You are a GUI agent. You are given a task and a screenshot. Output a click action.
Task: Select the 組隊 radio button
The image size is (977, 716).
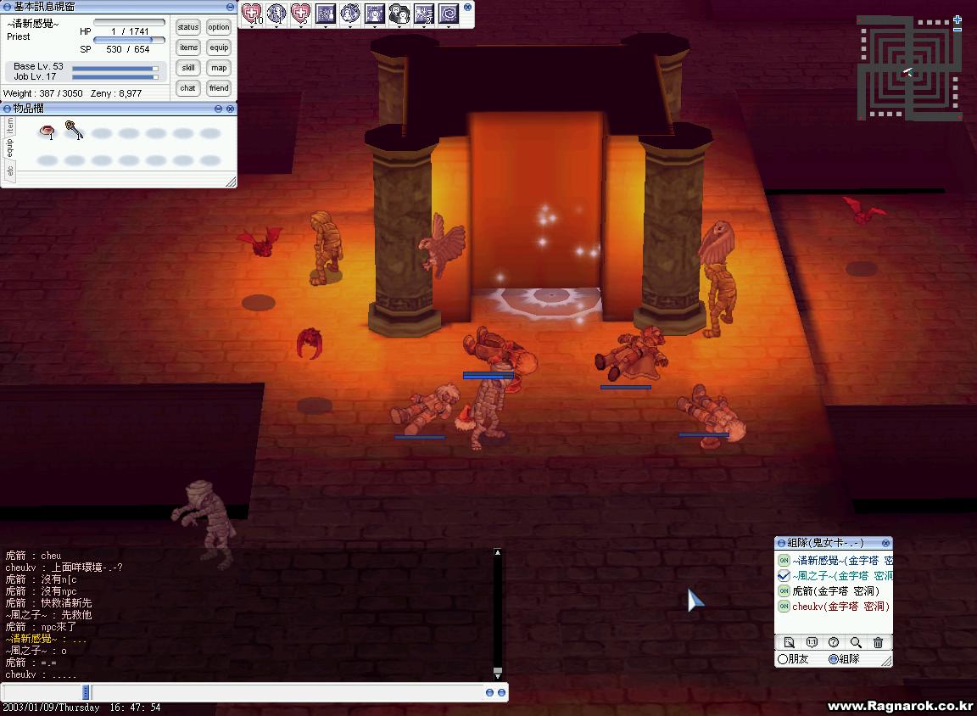(x=833, y=659)
